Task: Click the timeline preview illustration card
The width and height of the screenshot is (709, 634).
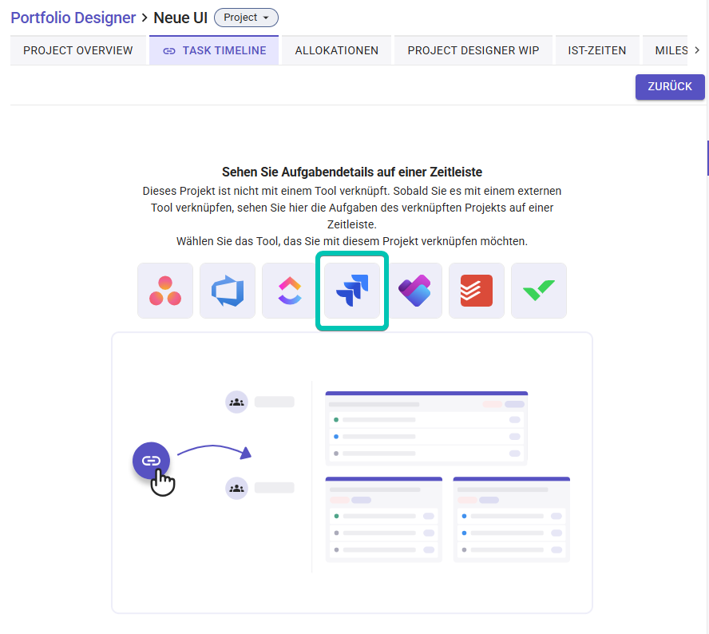Action: [x=352, y=473]
